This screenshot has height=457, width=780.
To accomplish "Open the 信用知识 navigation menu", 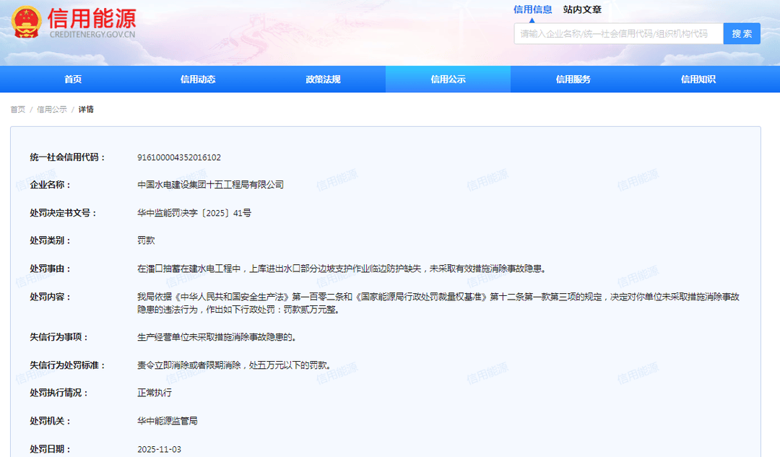I will pyautogui.click(x=695, y=79).
